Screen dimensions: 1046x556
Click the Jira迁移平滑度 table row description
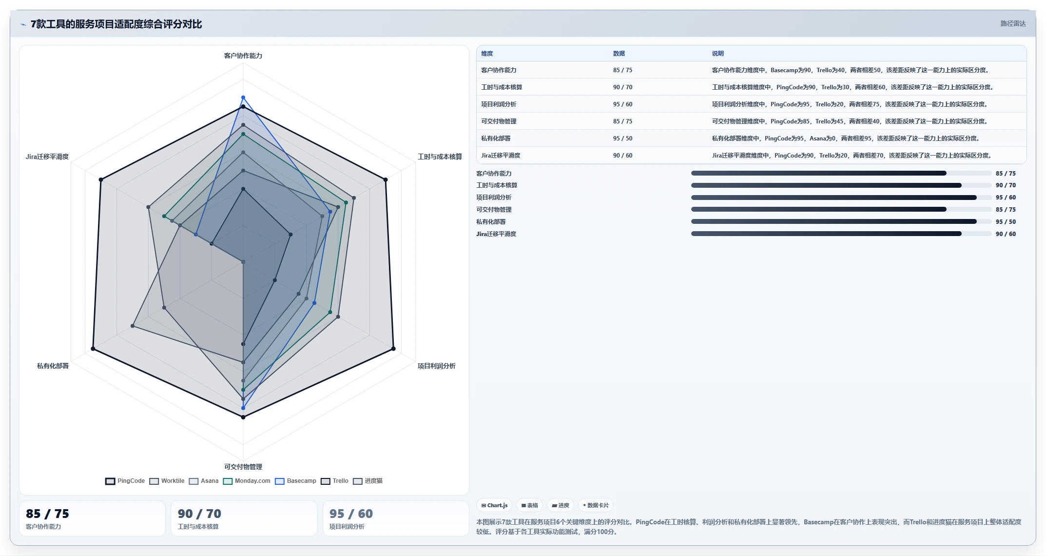pos(852,156)
